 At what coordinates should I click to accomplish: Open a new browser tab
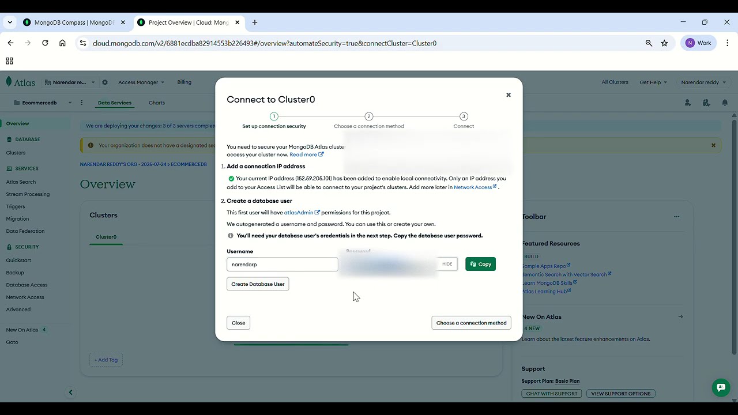tap(255, 22)
